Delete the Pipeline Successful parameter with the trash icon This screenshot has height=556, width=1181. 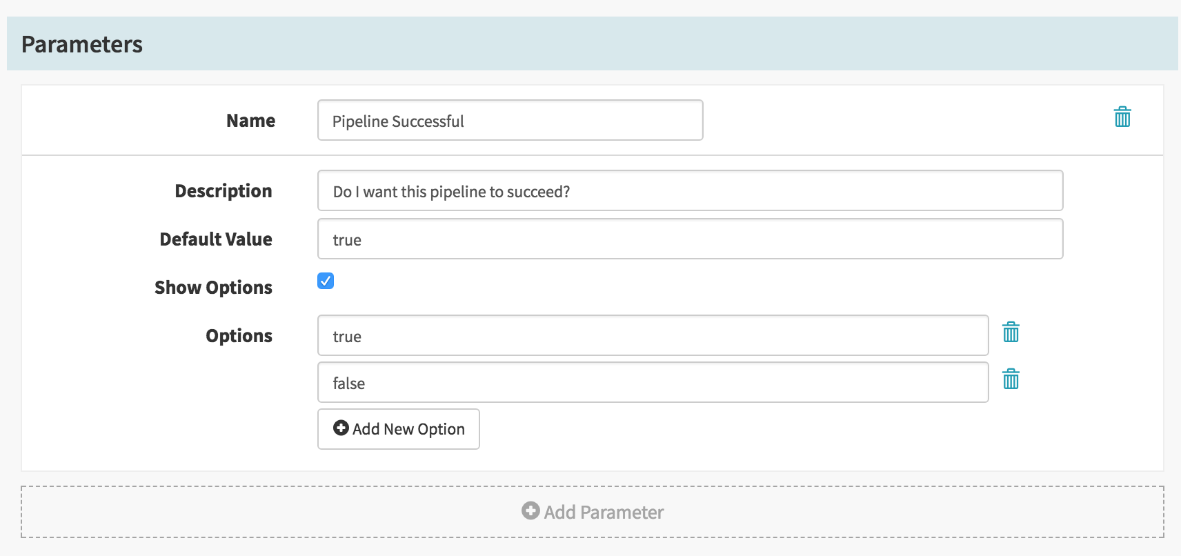click(x=1122, y=117)
